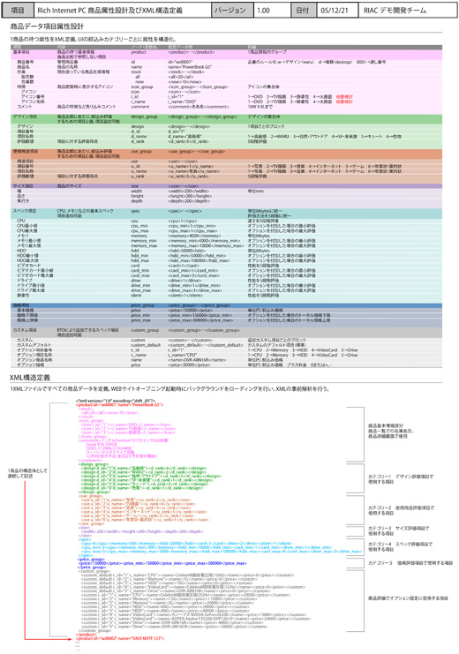Click the sentence starting "1商品の持つ属性をXML定義"
The image size is (459, 654).
coord(93,39)
